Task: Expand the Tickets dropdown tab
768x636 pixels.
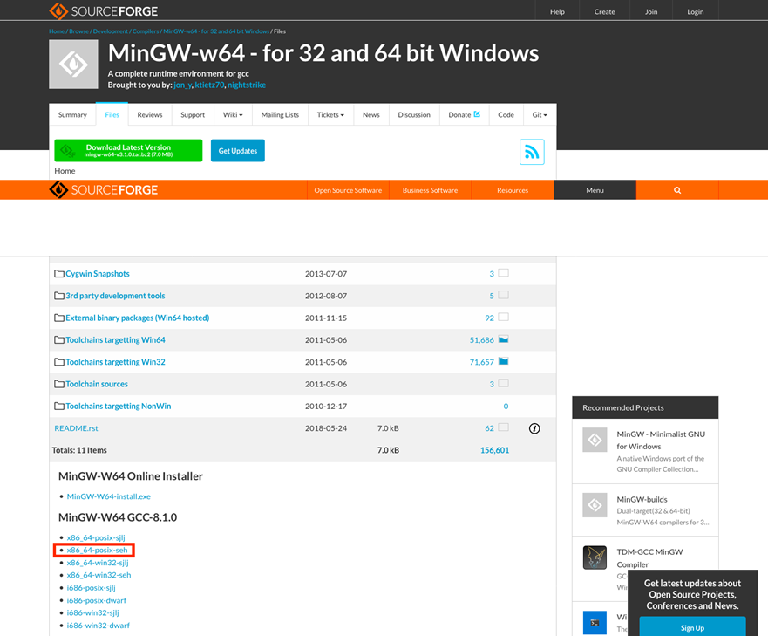Action: click(330, 115)
